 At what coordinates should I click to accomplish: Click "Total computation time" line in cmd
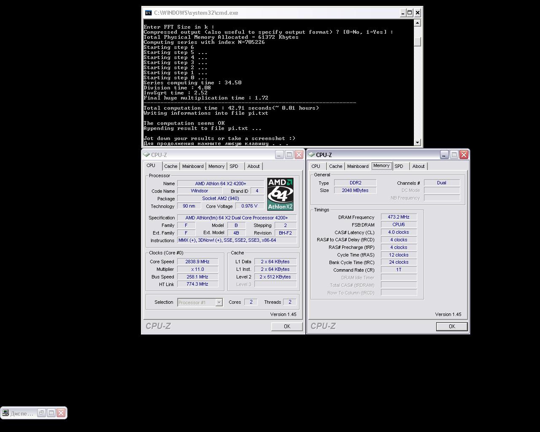pyautogui.click(x=231, y=108)
